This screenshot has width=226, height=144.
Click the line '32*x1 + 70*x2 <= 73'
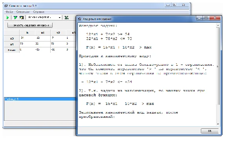pos(109,38)
